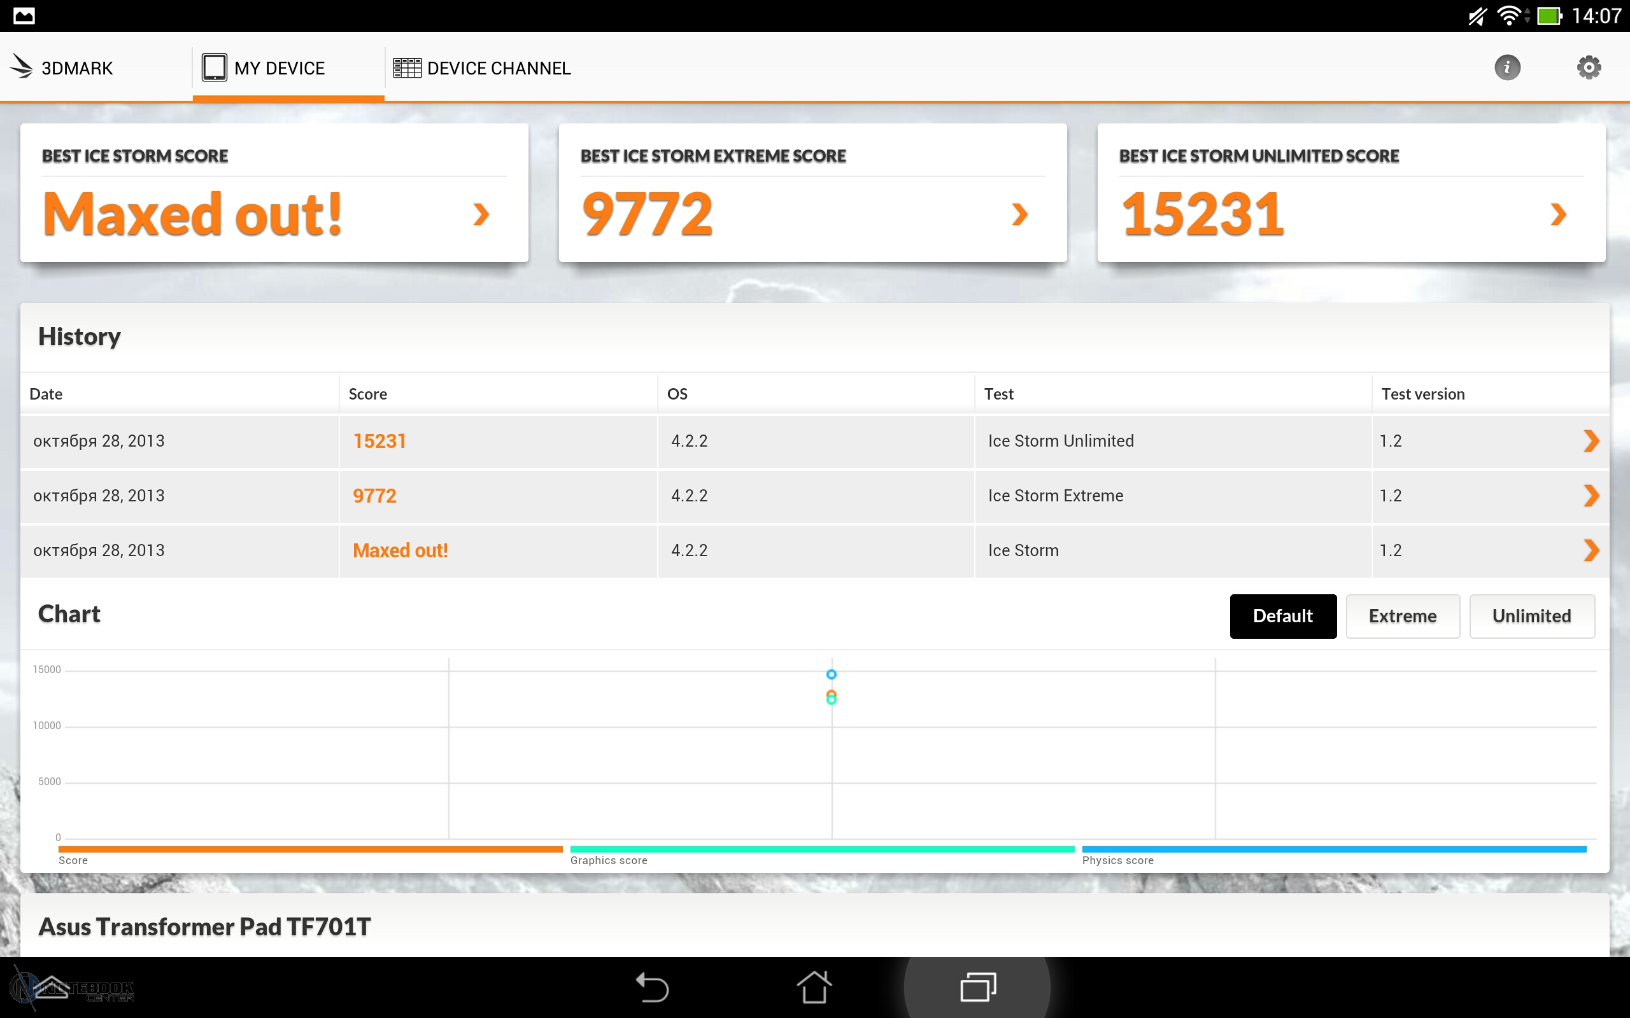1630x1018 pixels.
Task: Tap the battery icon in the status bar
Action: point(1548,15)
